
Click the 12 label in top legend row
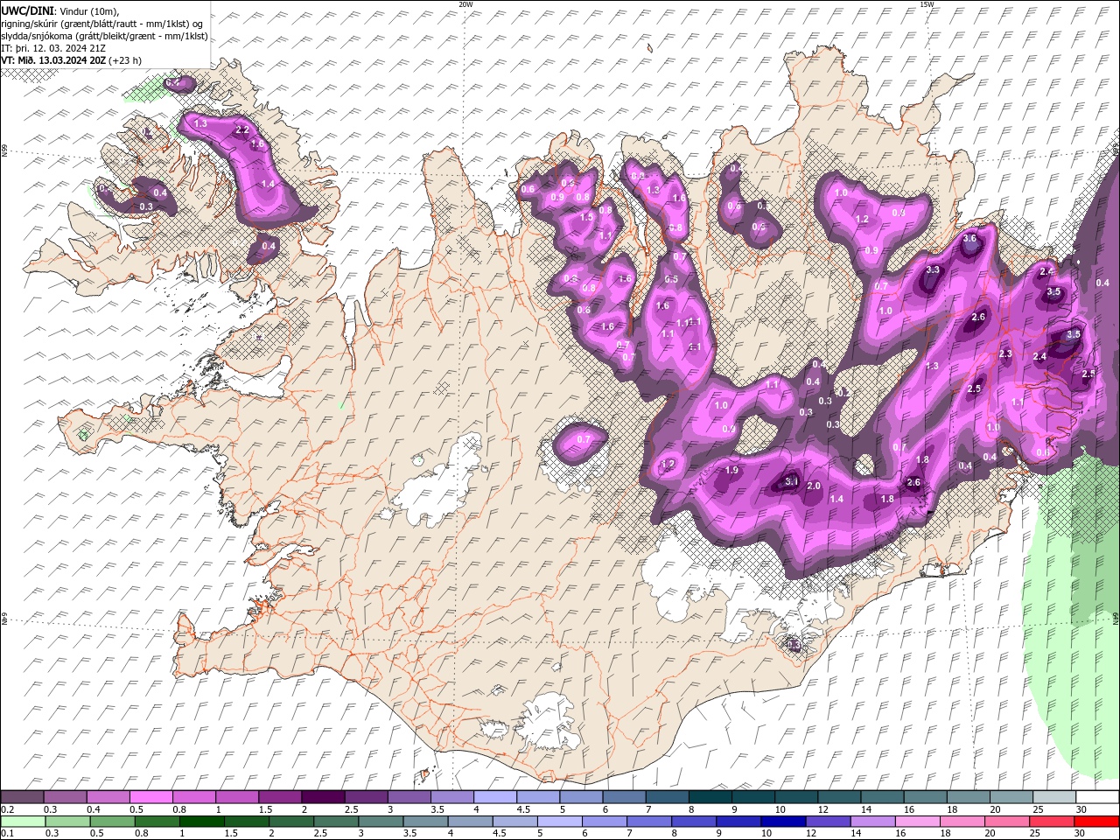(x=822, y=809)
